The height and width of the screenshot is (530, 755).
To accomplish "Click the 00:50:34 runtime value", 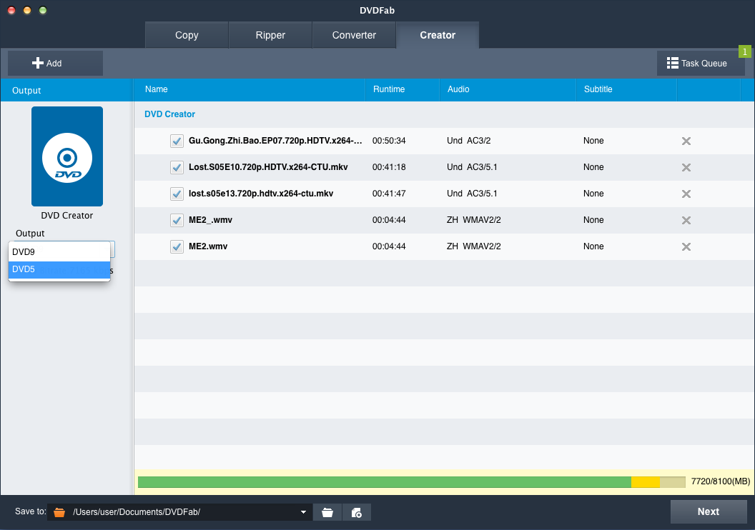I will (x=389, y=141).
